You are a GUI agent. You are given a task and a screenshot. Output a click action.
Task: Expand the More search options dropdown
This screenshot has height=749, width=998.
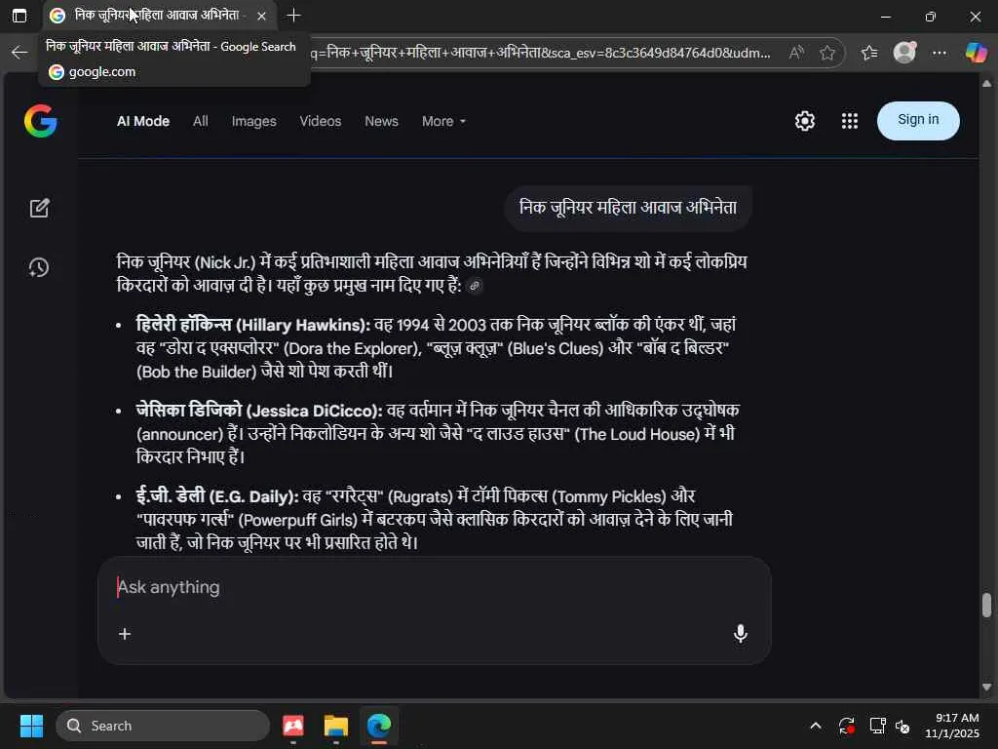pos(443,121)
